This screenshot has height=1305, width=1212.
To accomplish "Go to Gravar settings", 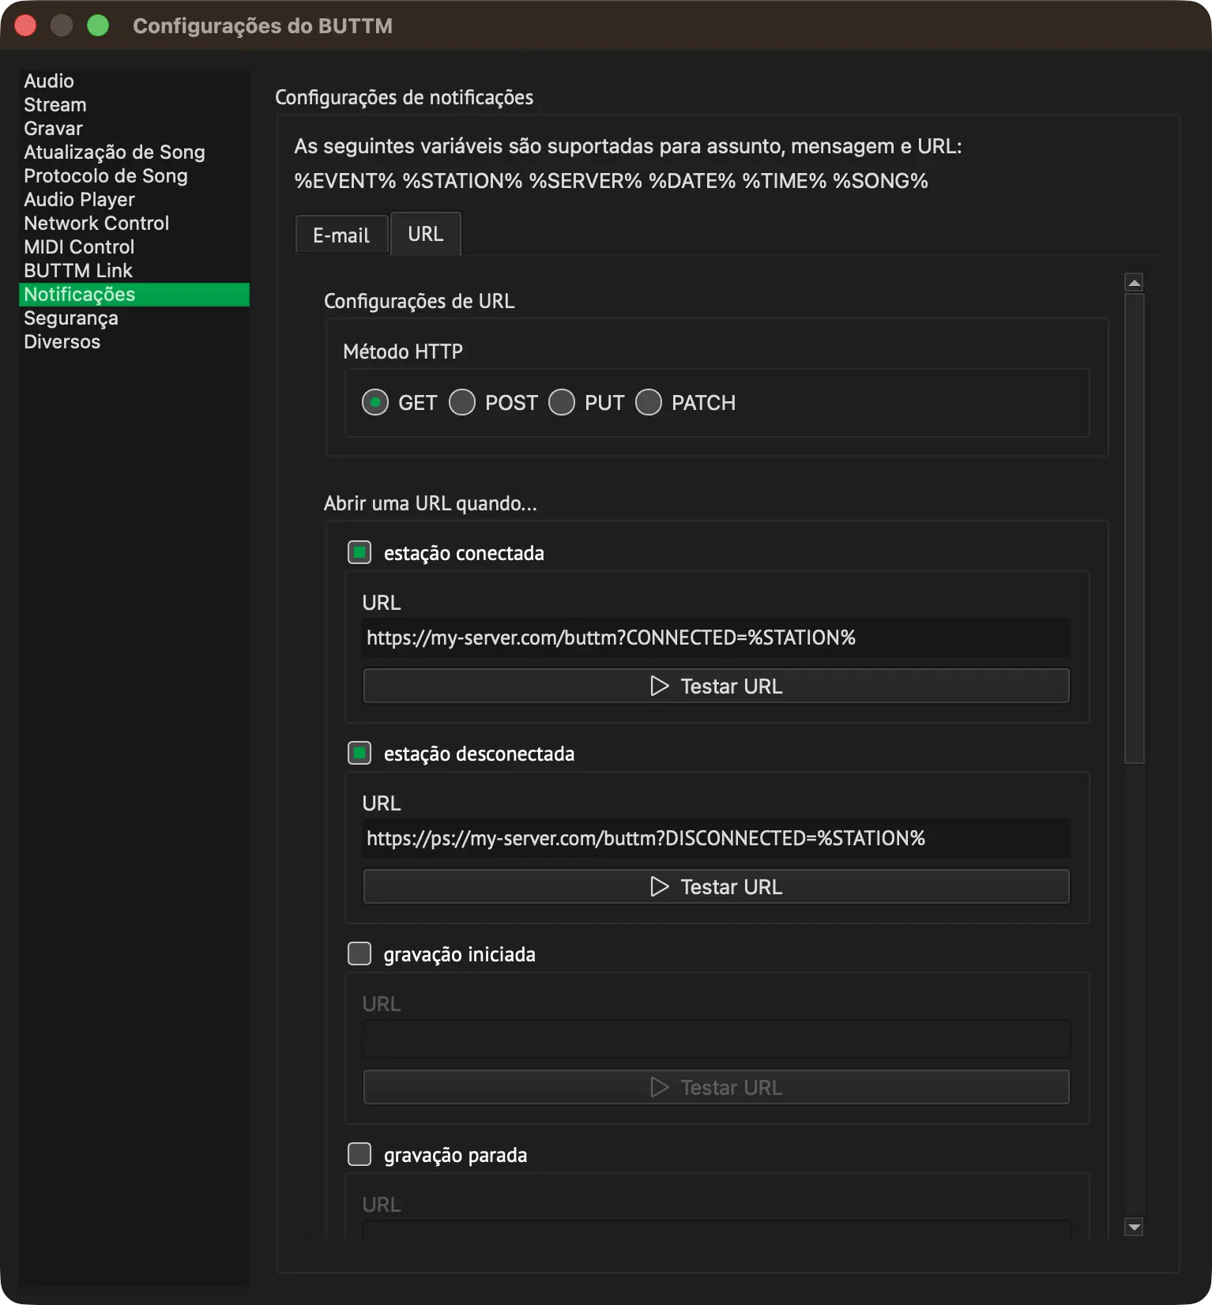I will 134,128.
